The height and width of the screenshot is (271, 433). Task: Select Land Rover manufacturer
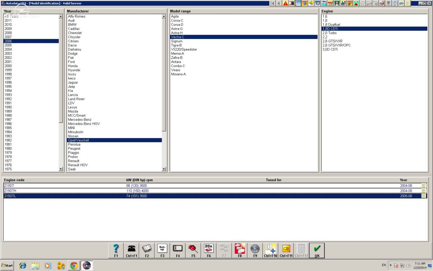114,99
